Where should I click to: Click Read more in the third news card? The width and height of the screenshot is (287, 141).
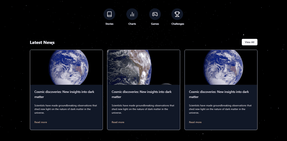coord(195,122)
